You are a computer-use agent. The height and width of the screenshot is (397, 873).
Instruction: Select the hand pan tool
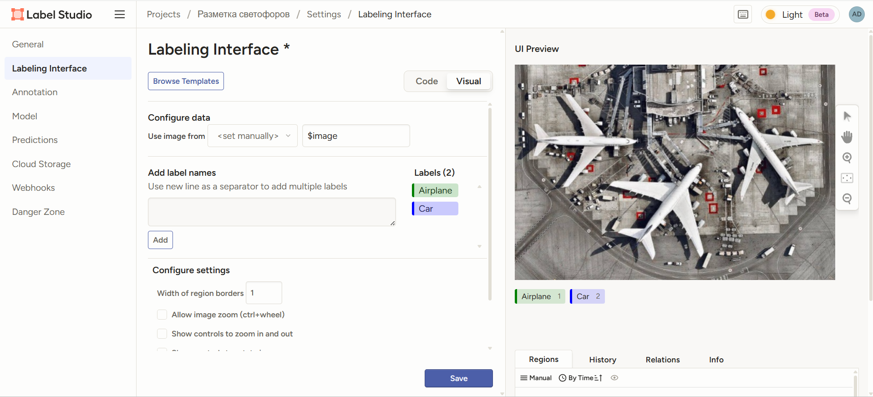847,137
